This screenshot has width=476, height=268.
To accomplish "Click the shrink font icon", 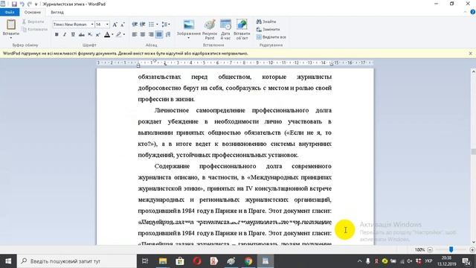I will click(122, 25).
